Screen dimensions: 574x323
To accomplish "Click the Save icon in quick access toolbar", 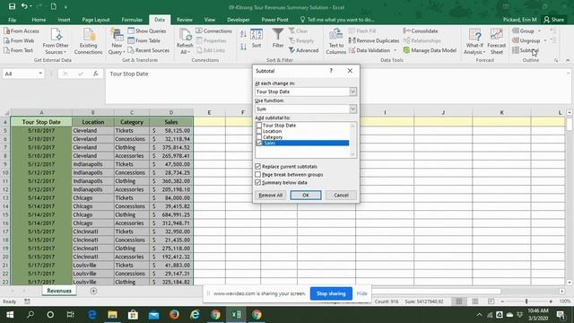I will click(12, 6).
